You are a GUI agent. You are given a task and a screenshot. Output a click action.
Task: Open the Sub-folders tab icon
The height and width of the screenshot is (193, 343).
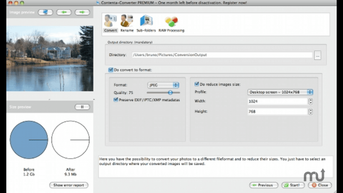146,23
